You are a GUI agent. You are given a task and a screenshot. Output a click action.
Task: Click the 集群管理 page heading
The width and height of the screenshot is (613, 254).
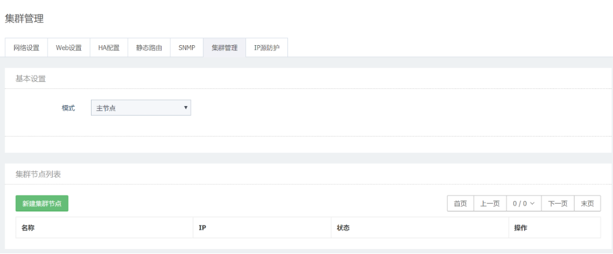click(x=24, y=18)
